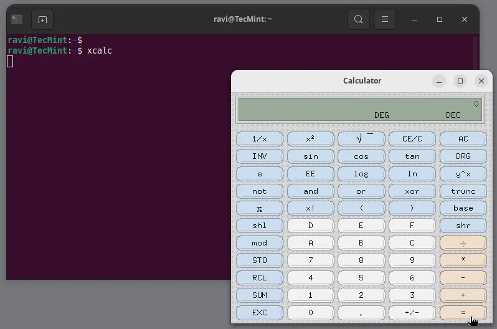Click the divide operator key
This screenshot has height=329, width=497.
(x=463, y=243)
